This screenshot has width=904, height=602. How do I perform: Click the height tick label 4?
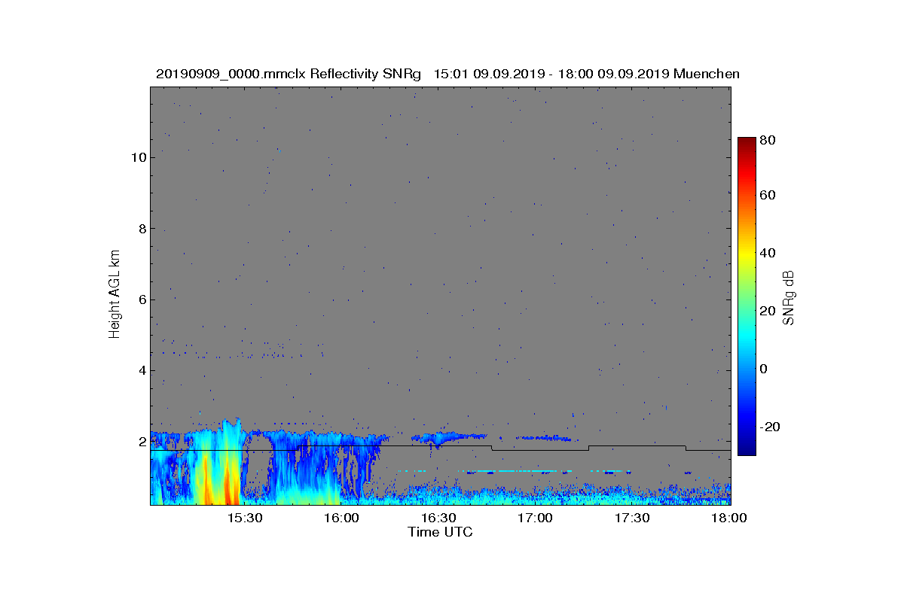point(142,370)
